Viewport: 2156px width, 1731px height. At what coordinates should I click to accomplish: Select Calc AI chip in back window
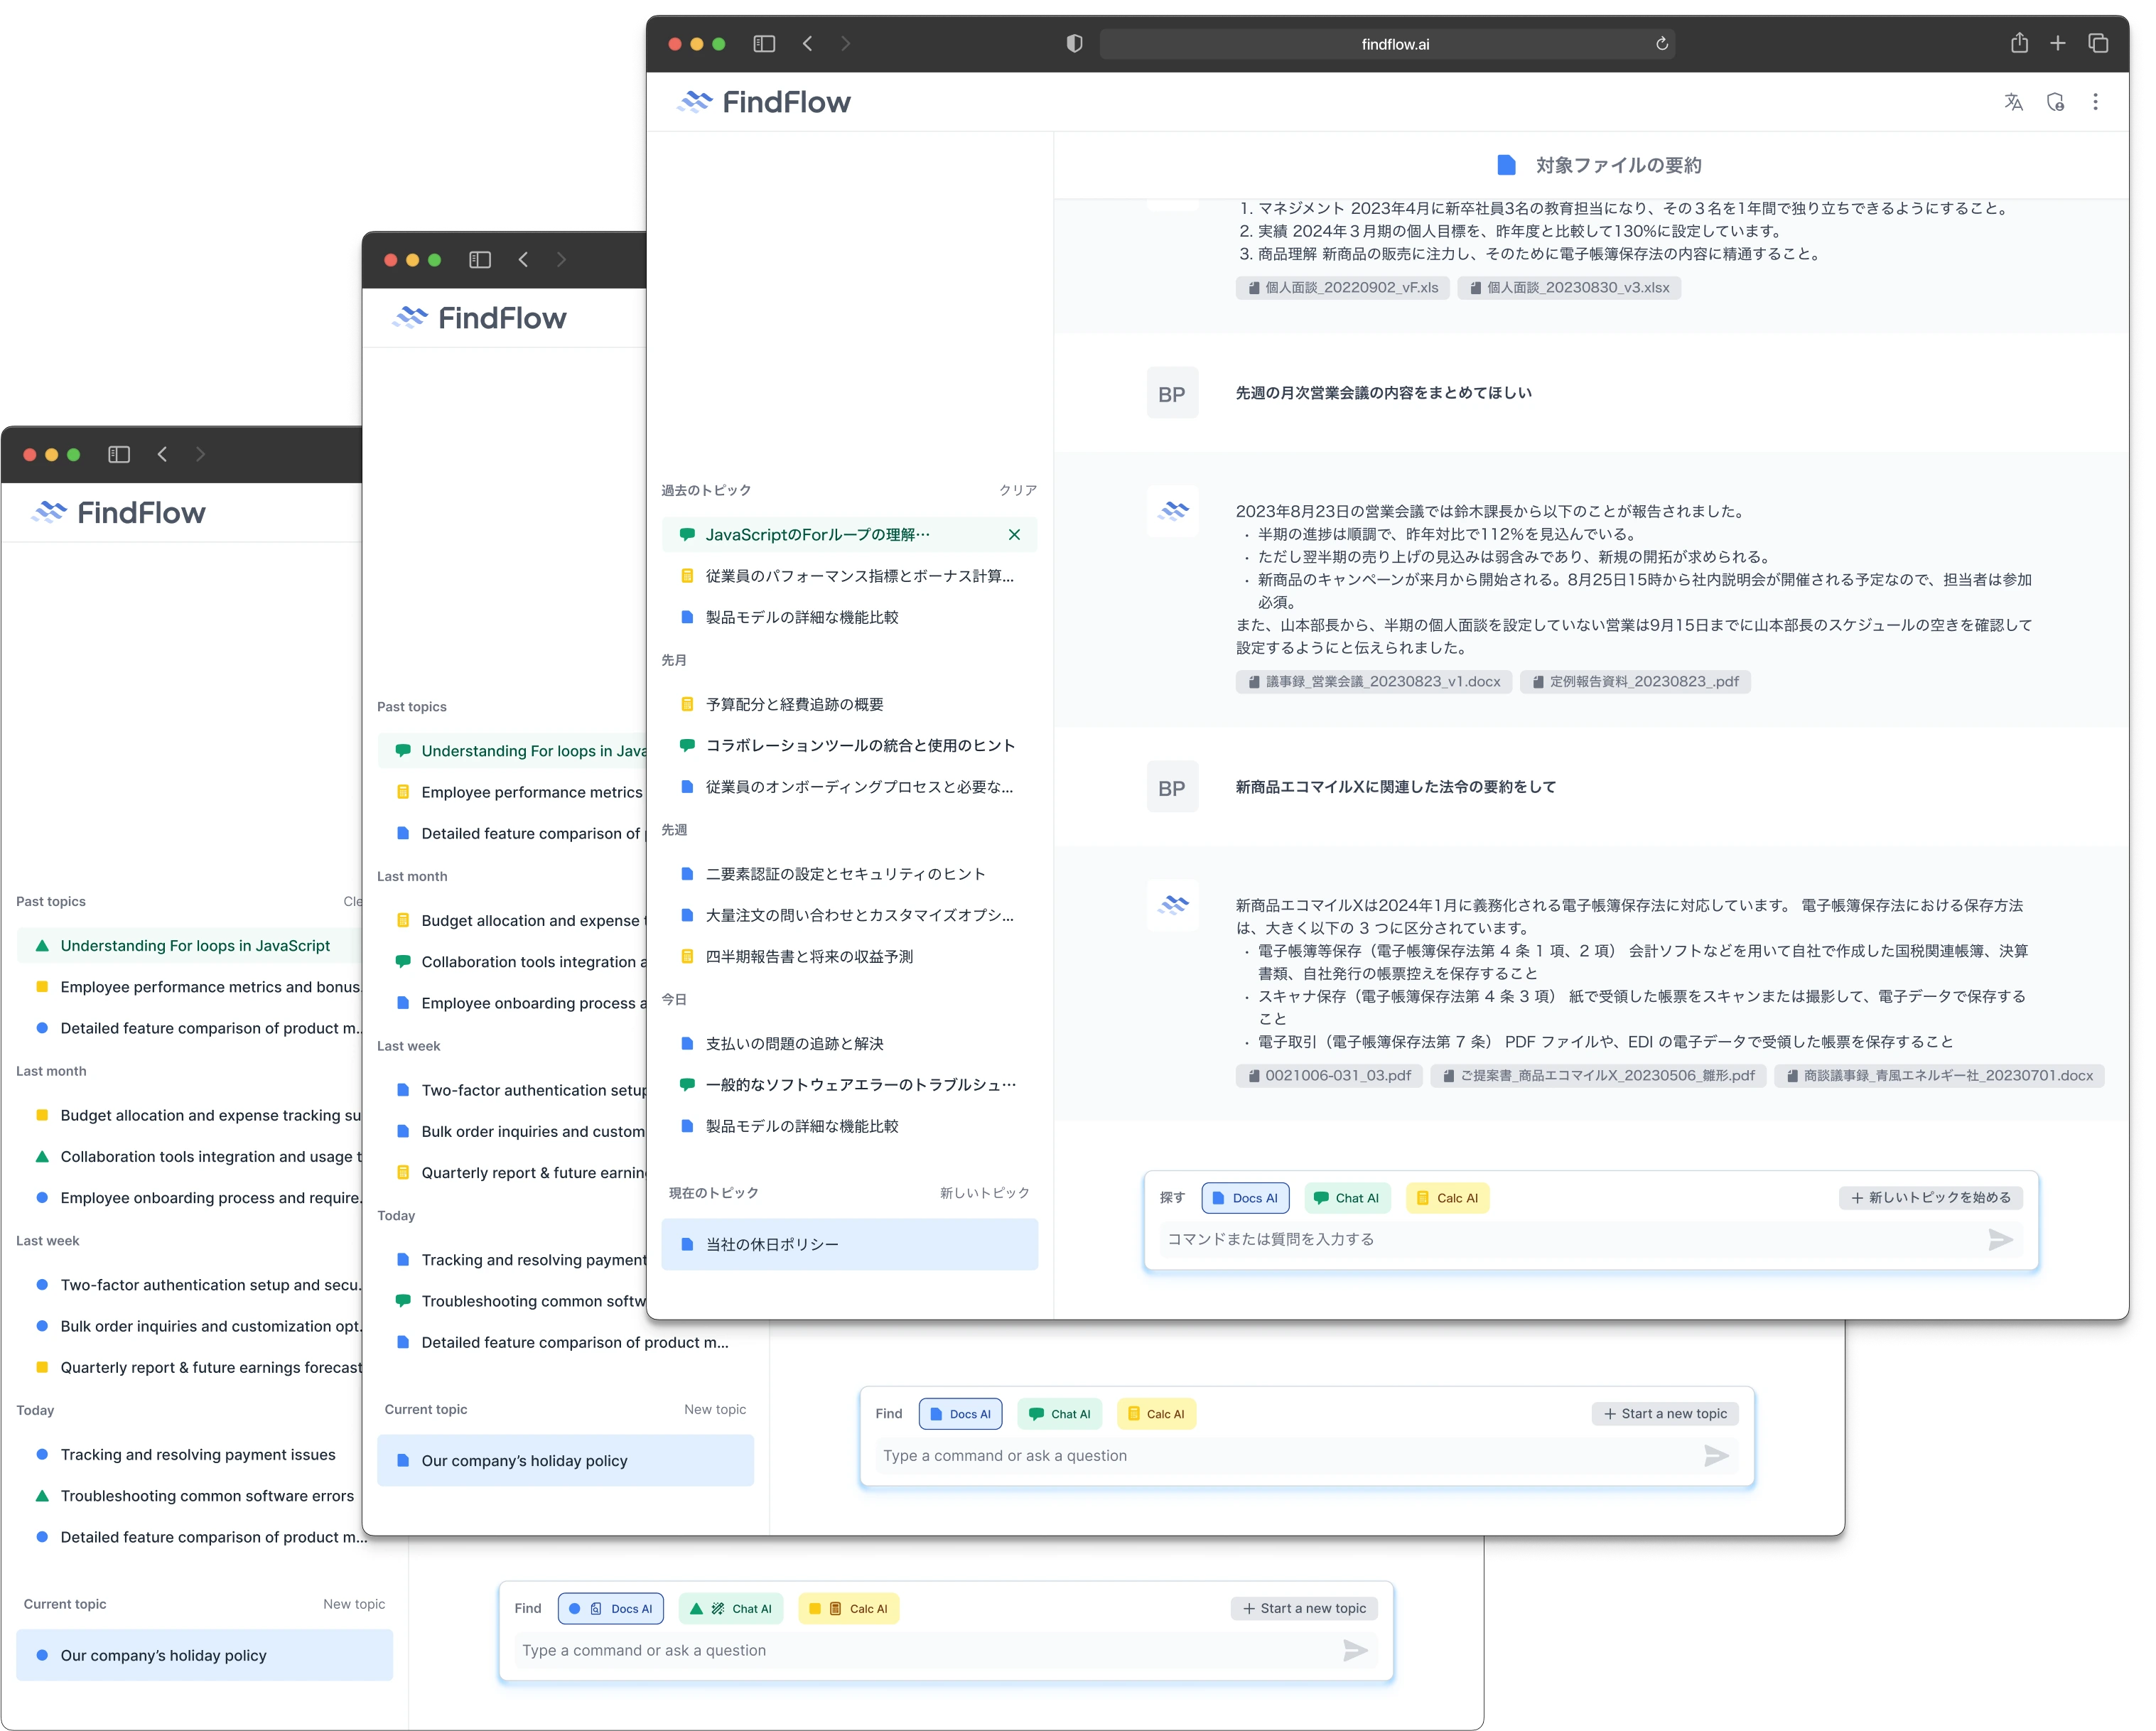click(849, 1609)
